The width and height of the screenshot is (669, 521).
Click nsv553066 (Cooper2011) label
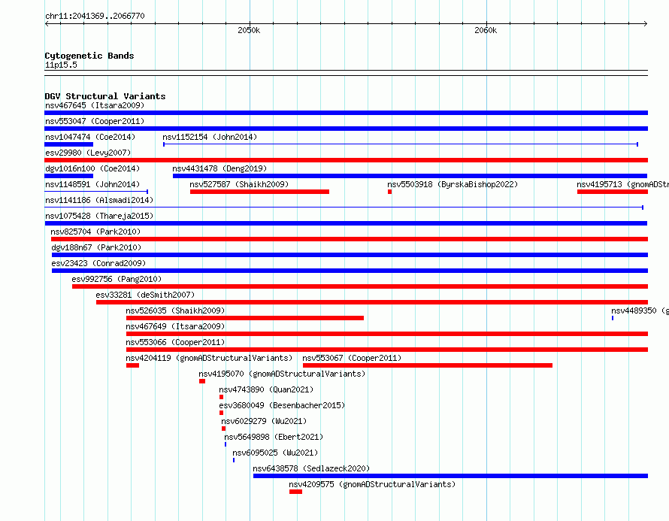[175, 342]
